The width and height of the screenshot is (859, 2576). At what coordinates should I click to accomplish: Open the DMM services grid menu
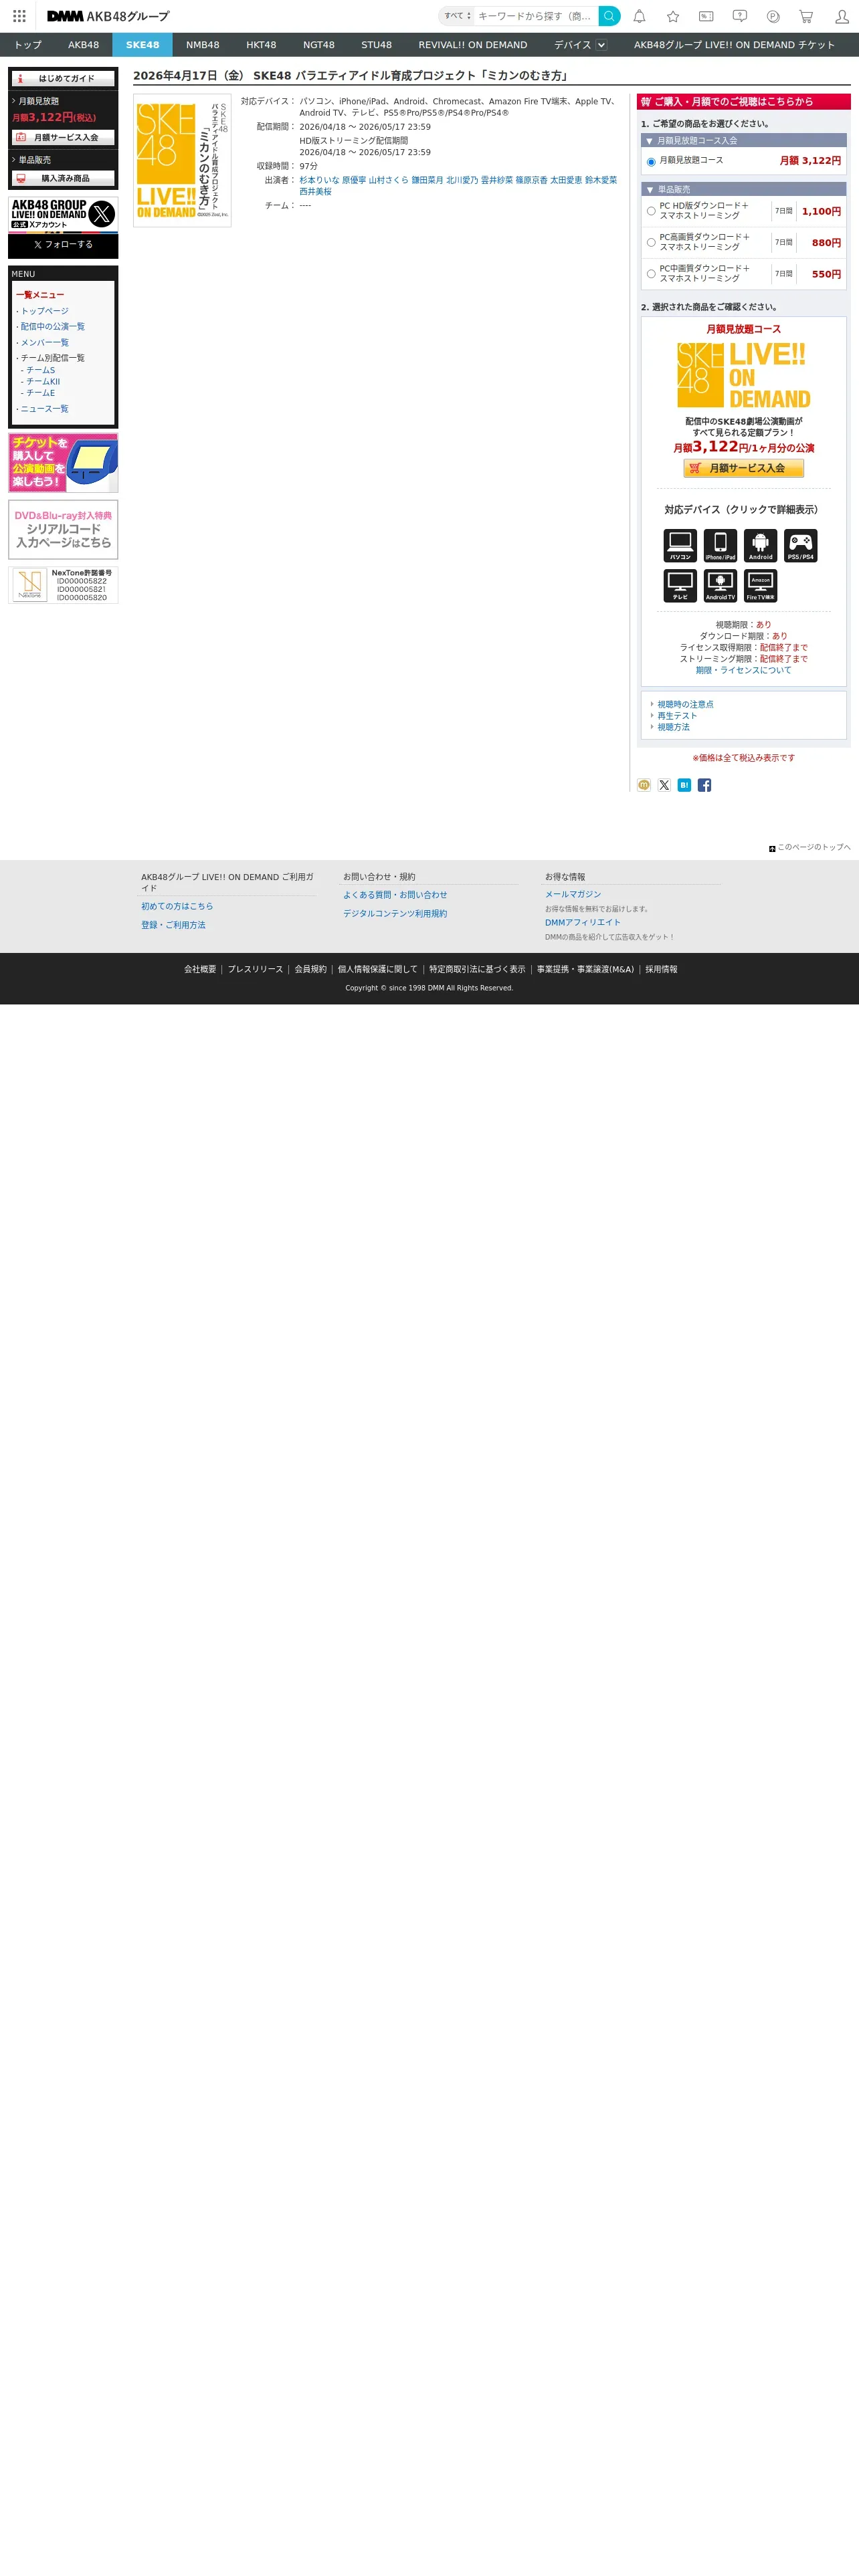19,16
